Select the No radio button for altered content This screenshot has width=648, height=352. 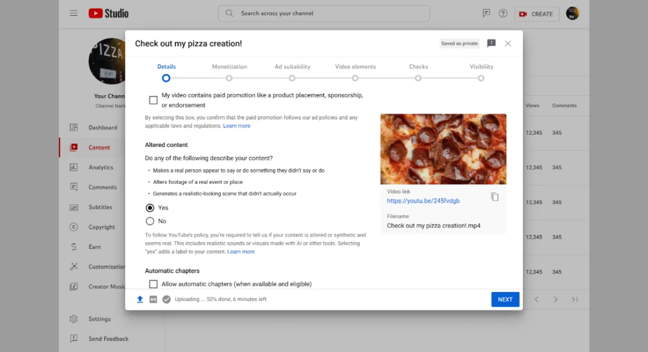(x=150, y=221)
